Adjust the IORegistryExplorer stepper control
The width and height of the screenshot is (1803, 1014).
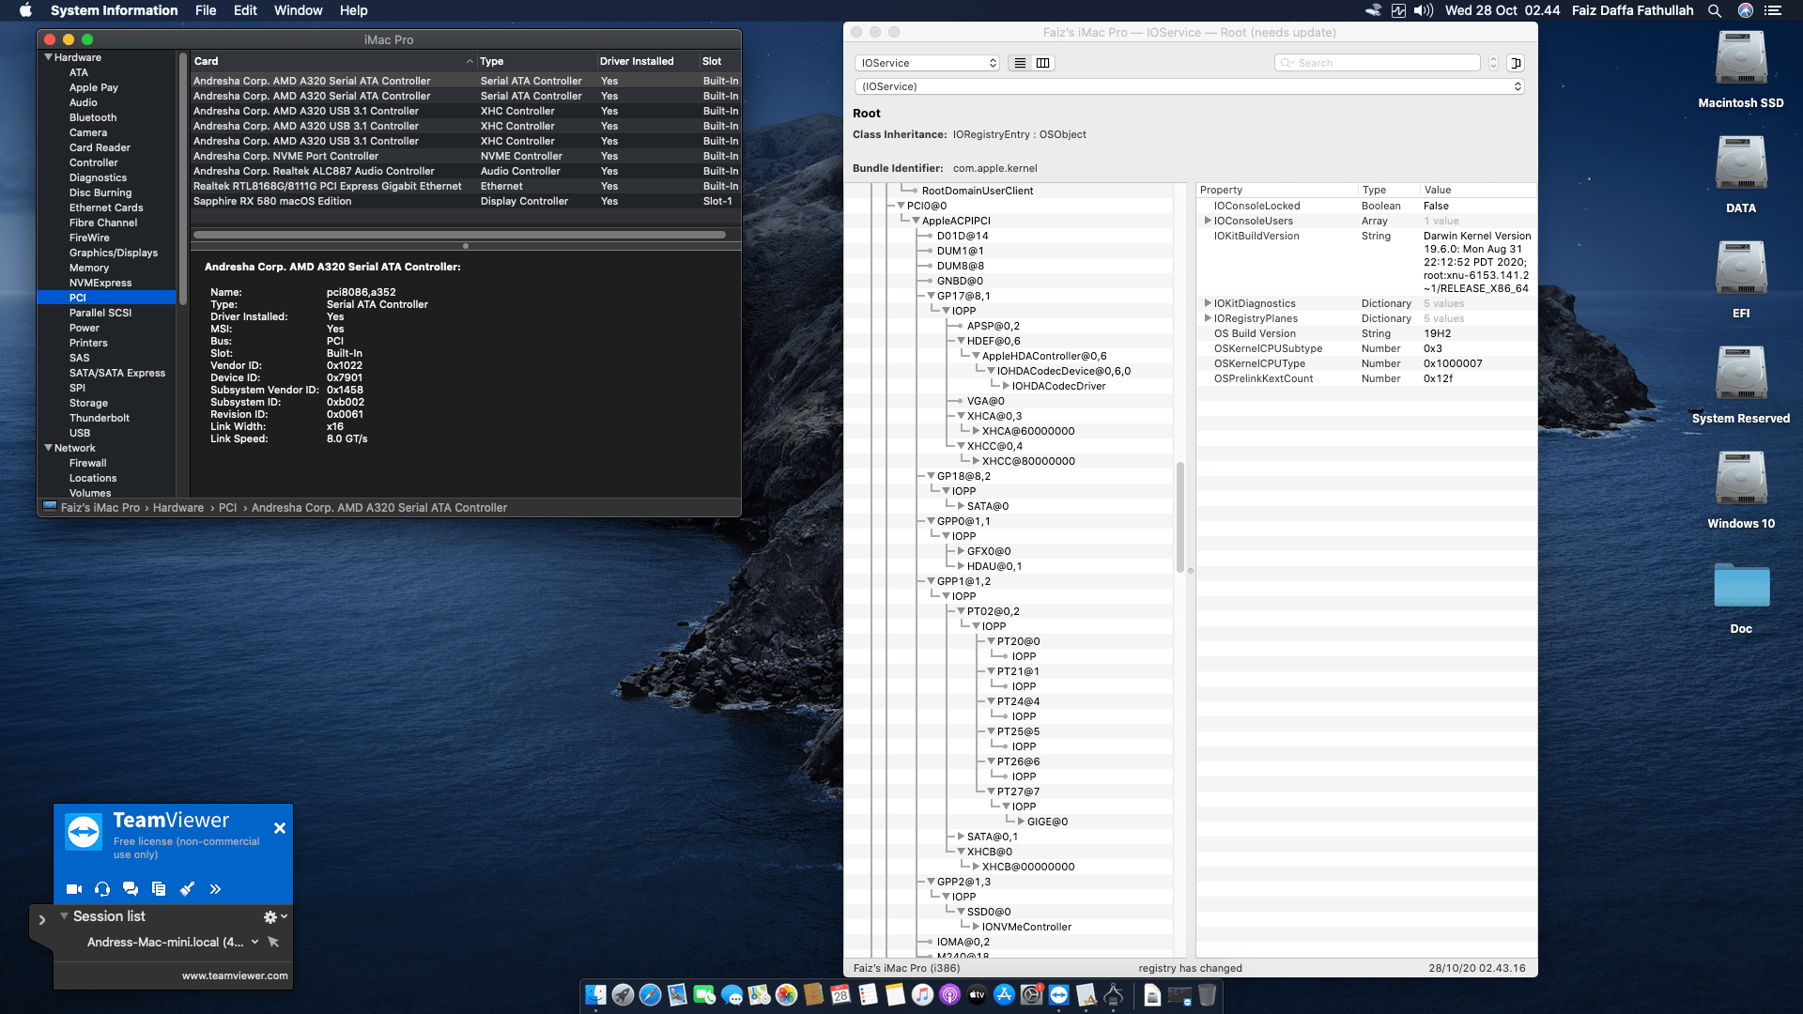point(1493,63)
